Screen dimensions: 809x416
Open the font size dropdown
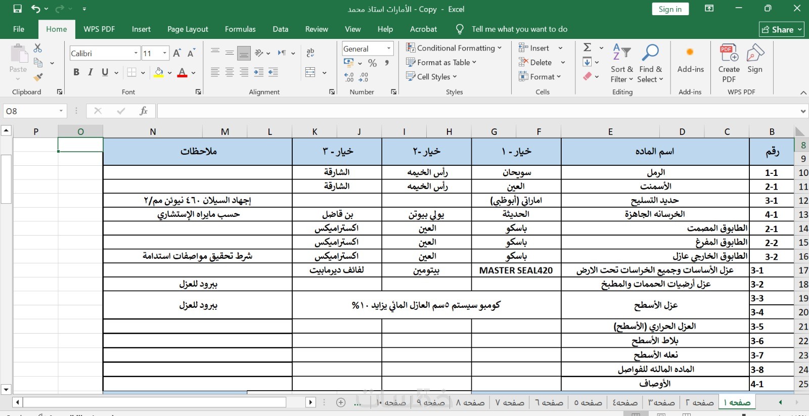pyautogui.click(x=165, y=53)
